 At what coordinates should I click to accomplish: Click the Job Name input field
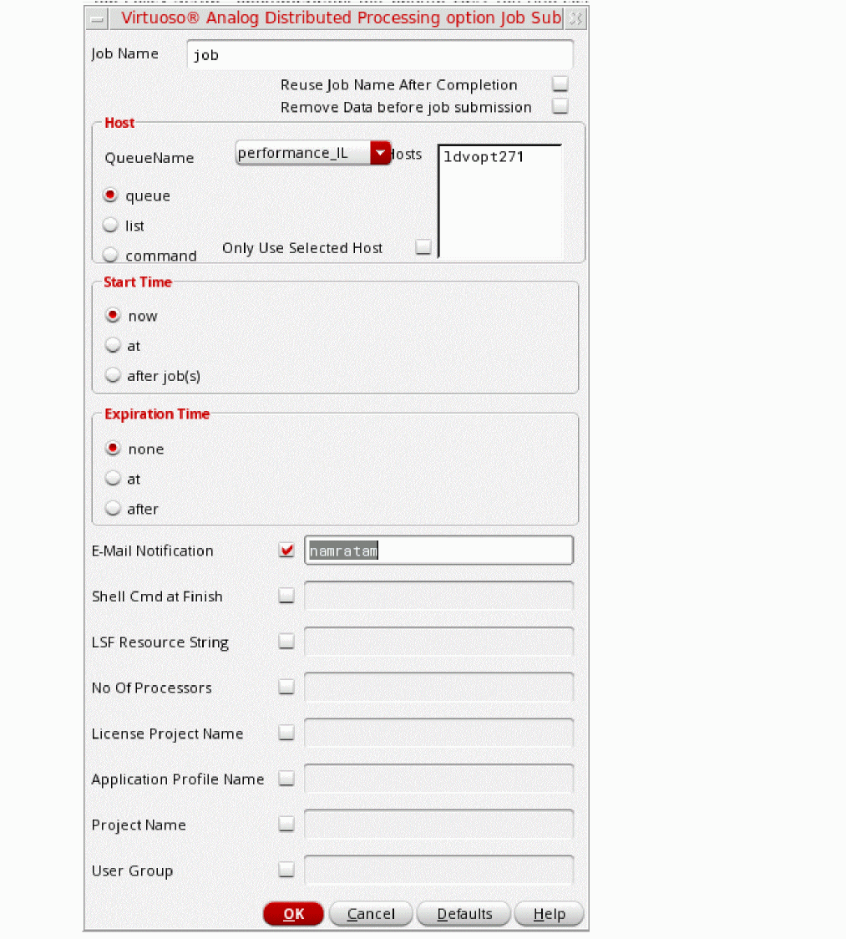click(380, 55)
